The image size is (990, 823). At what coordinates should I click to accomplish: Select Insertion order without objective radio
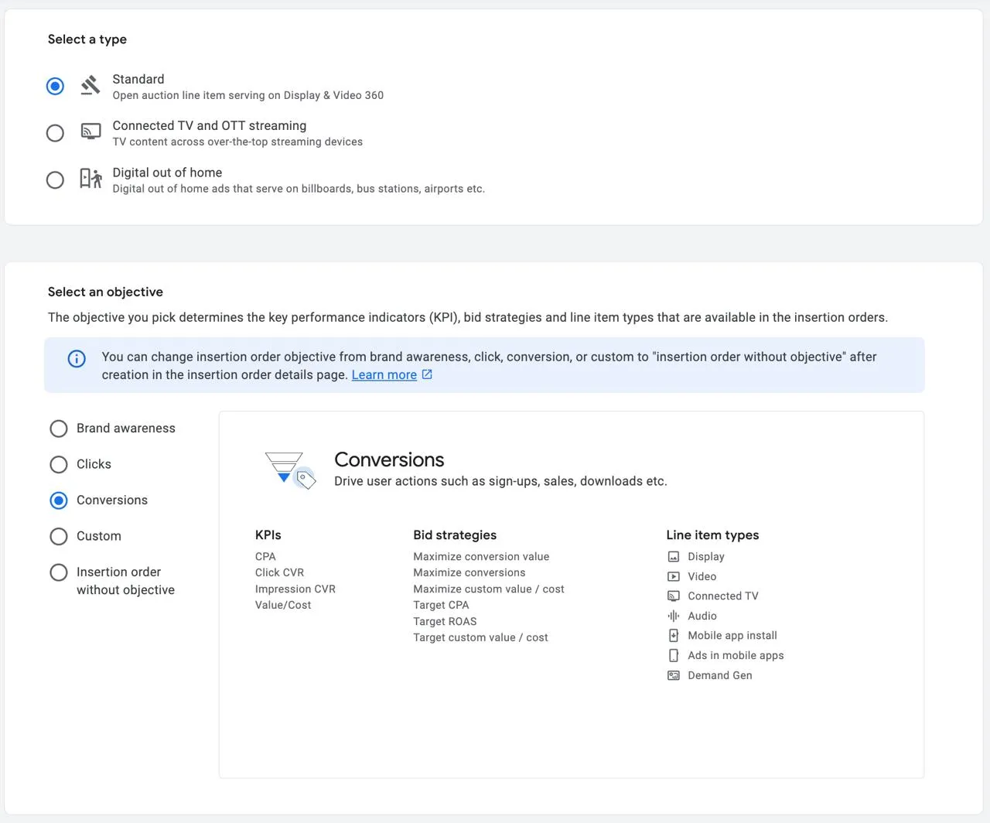(59, 572)
